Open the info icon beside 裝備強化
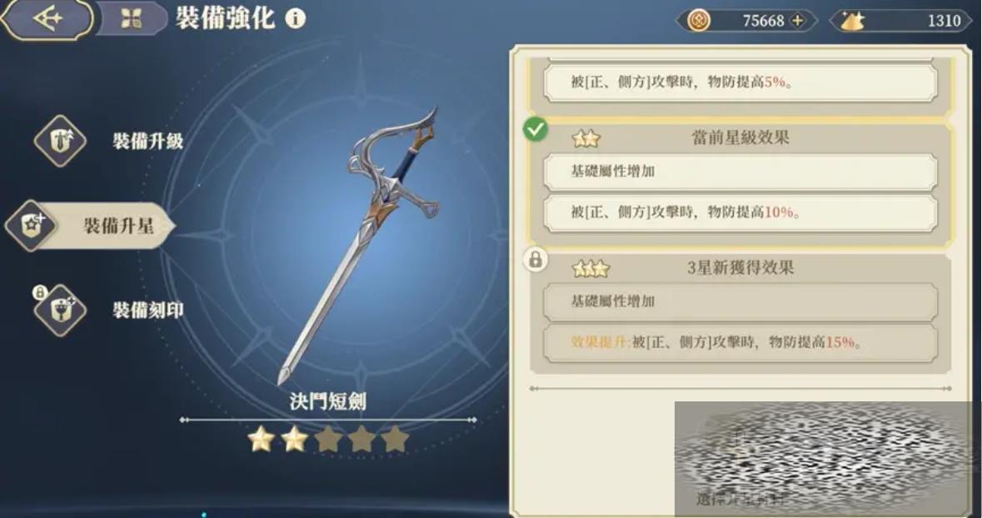982x518 pixels. click(296, 19)
